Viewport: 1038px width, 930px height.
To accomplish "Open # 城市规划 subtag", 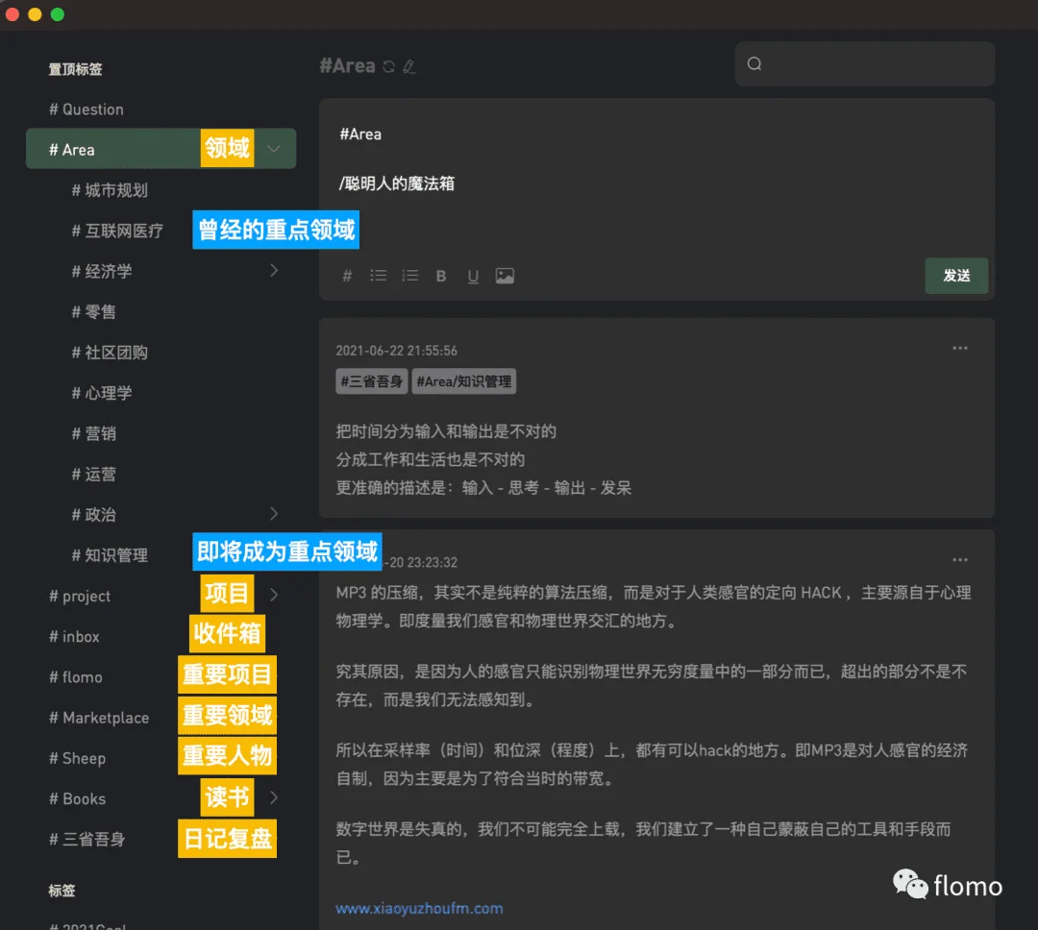I will point(110,190).
